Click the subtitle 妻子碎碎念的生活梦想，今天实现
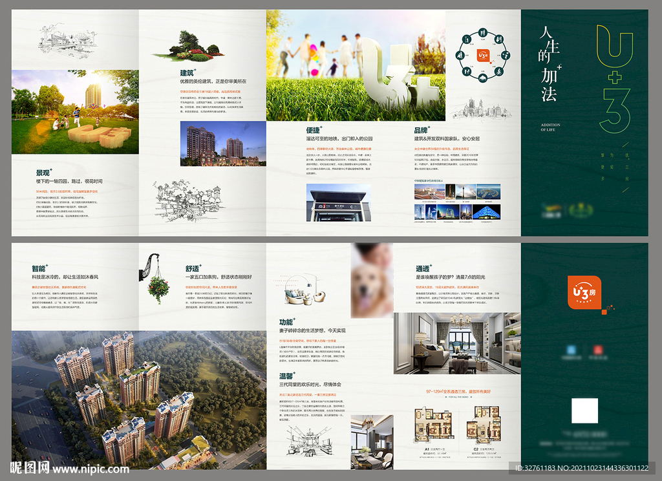This screenshot has height=481, width=662. point(312,330)
